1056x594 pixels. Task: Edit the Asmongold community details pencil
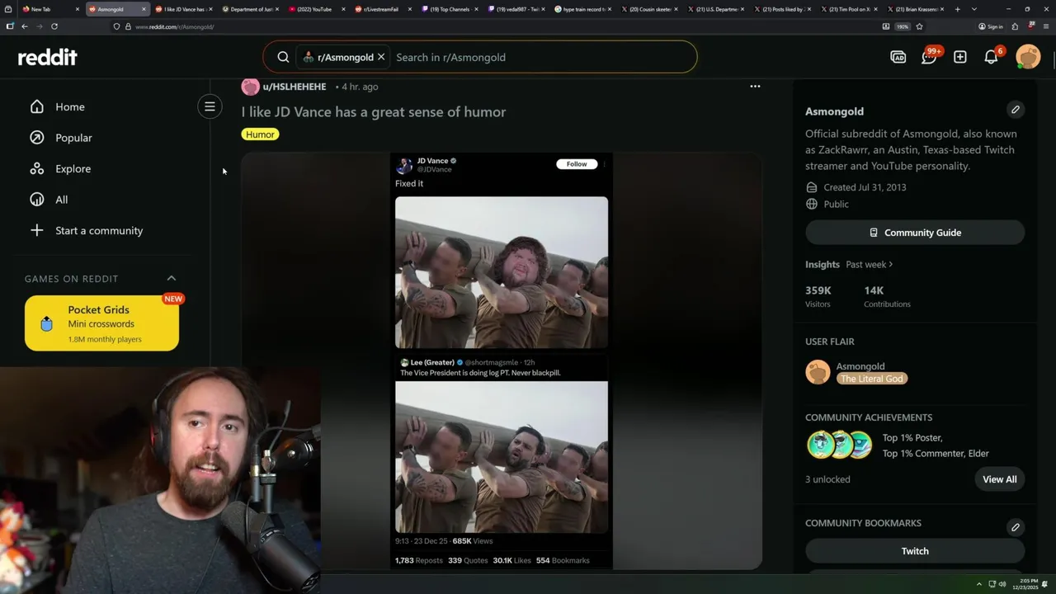coord(1016,110)
